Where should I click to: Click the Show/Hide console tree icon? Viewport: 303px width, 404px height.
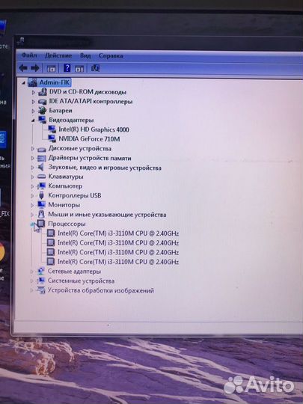(x=51, y=69)
